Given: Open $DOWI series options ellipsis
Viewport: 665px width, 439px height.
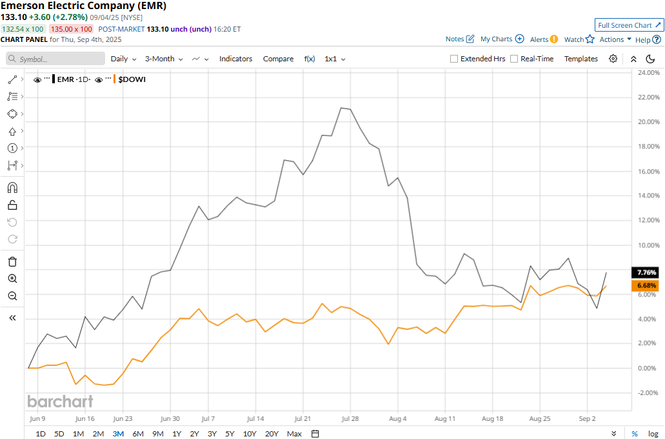Looking at the screenshot, I should (108, 78).
